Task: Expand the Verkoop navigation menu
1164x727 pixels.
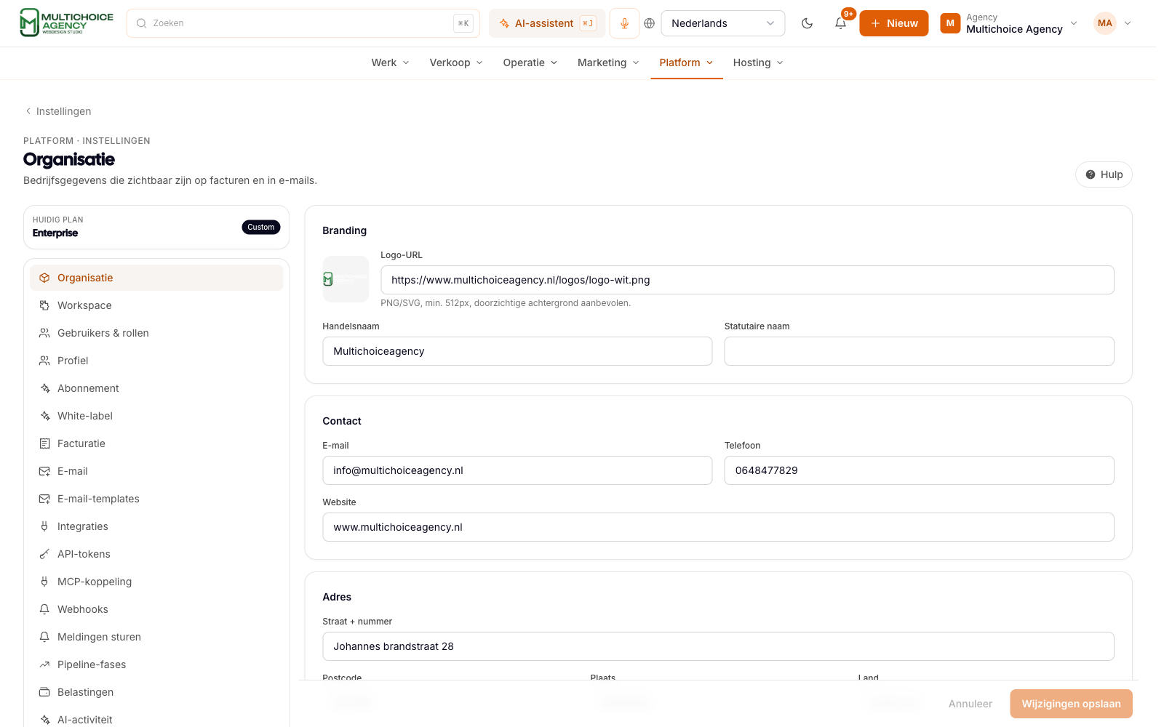Action: pos(456,63)
